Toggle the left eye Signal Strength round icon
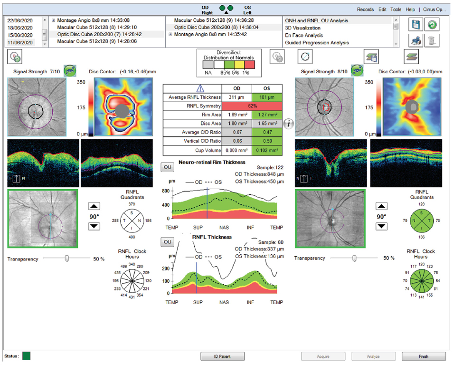Image resolution: width=453 pixels, height=365 pixels. (x=356, y=71)
